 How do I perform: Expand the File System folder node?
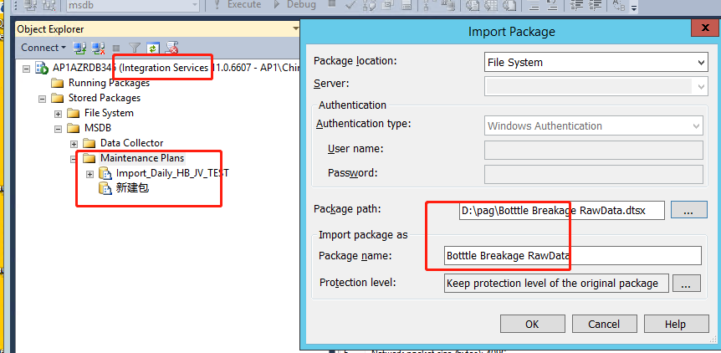(58, 114)
